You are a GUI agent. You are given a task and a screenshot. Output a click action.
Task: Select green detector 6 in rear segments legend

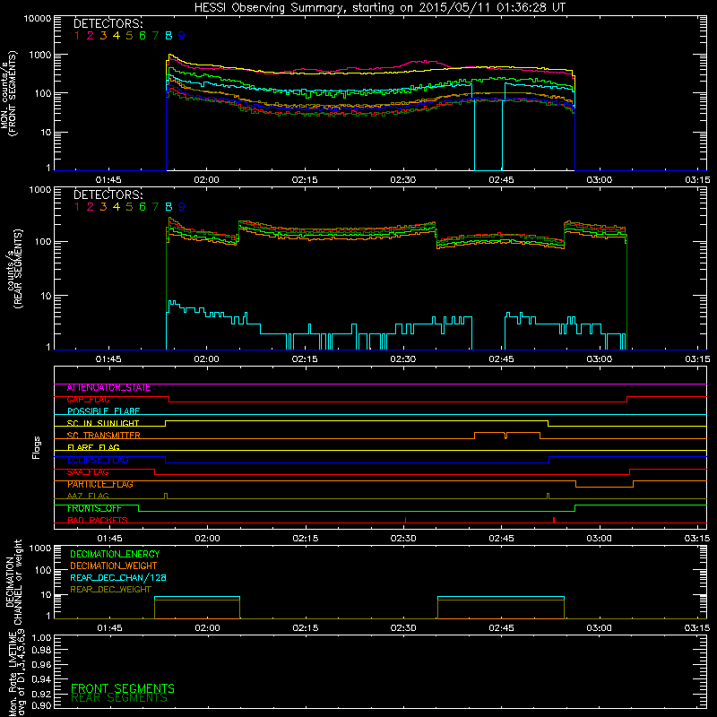click(143, 207)
